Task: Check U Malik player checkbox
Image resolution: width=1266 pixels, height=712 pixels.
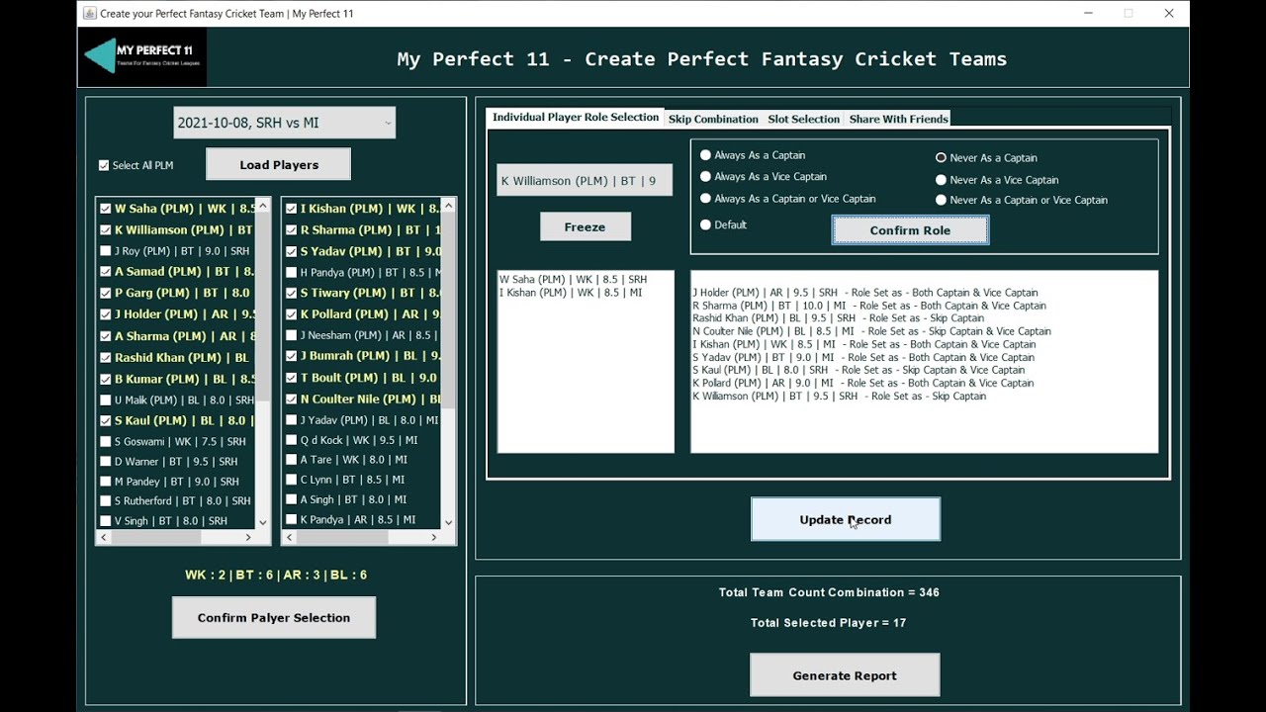Action: pyautogui.click(x=106, y=400)
